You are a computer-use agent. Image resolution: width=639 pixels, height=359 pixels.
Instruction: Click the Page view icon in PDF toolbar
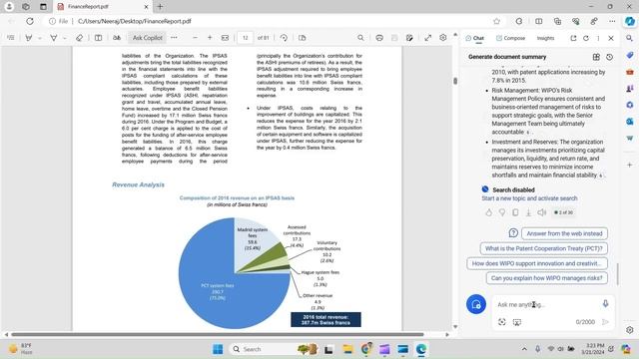pyautogui.click(x=302, y=38)
